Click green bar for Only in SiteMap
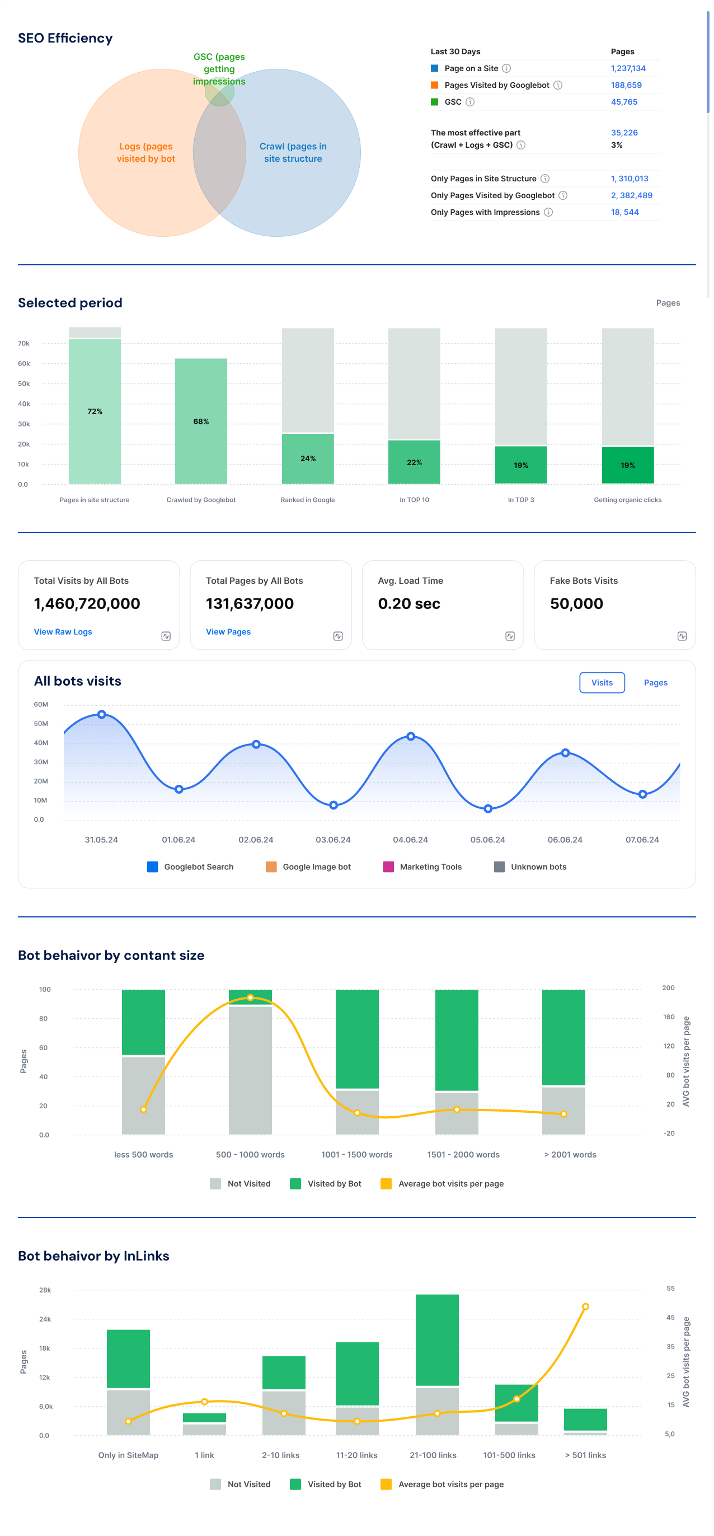714x1536 pixels. [x=128, y=1359]
